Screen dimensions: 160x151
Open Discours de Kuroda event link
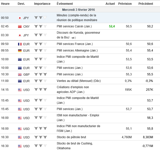pyautogui.click(x=78, y=33)
